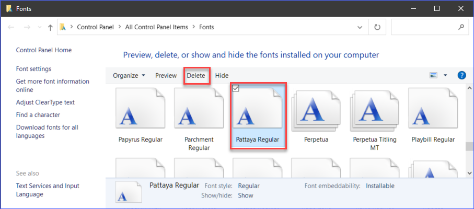Click the Fonts breadcrumb segment
This screenshot has height=209, width=474.
tap(206, 27)
